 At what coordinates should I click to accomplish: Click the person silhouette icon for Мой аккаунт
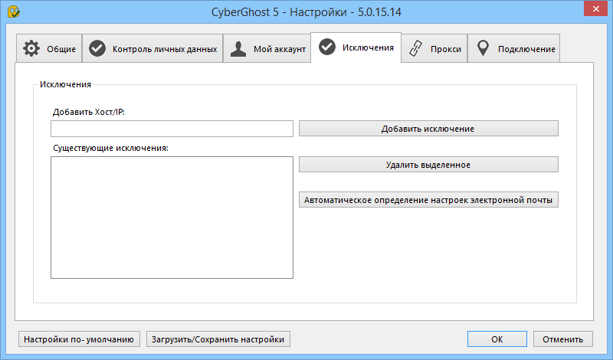click(239, 49)
